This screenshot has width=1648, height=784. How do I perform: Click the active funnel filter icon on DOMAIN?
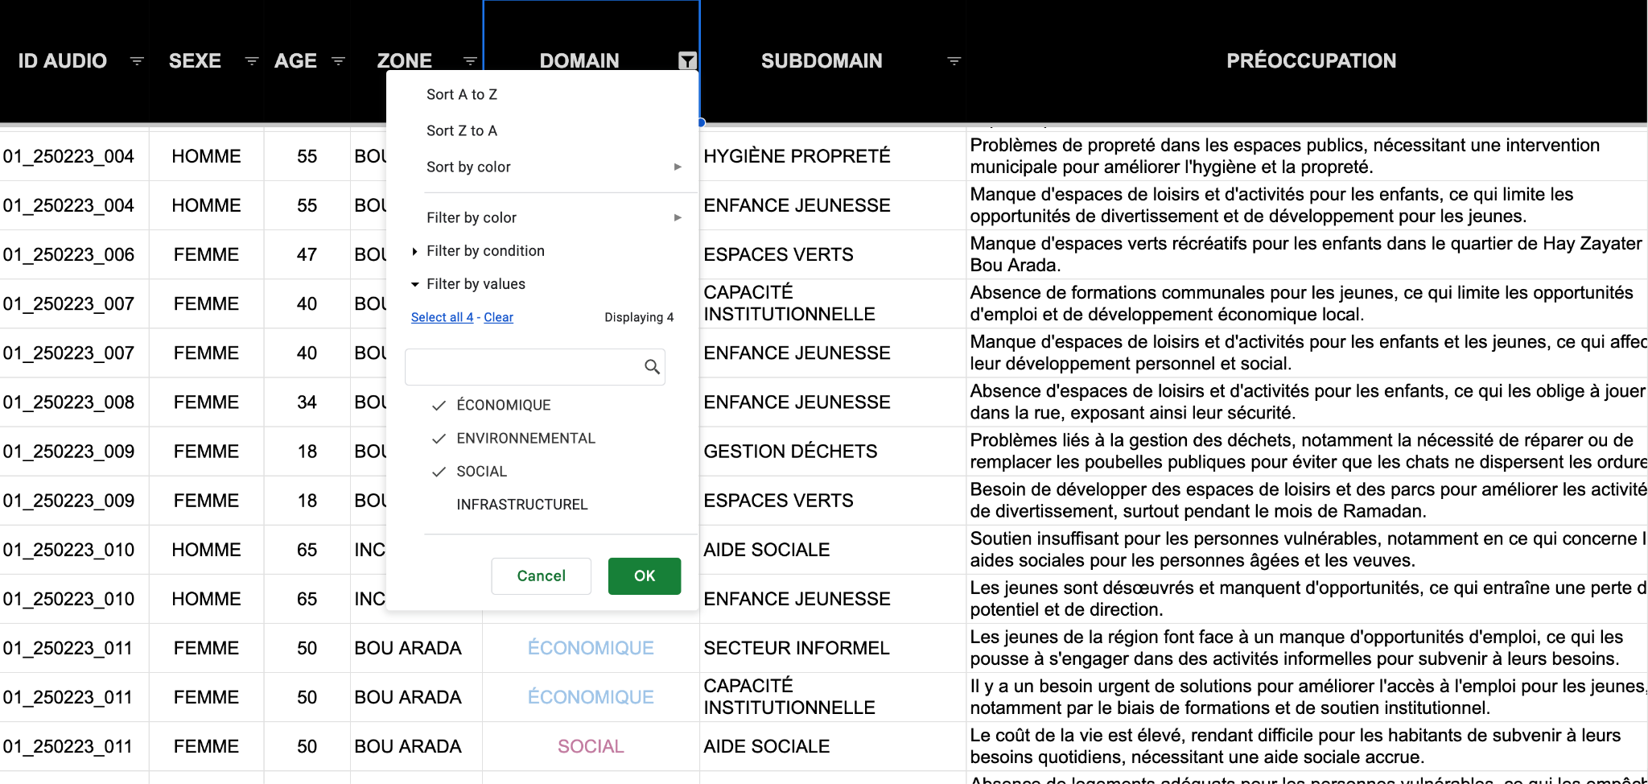pos(686,60)
